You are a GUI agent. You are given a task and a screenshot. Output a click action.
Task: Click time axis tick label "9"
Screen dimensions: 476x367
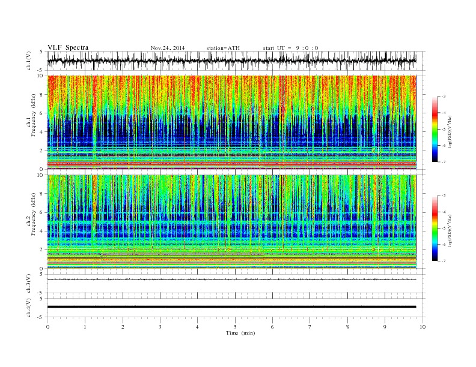385,327
